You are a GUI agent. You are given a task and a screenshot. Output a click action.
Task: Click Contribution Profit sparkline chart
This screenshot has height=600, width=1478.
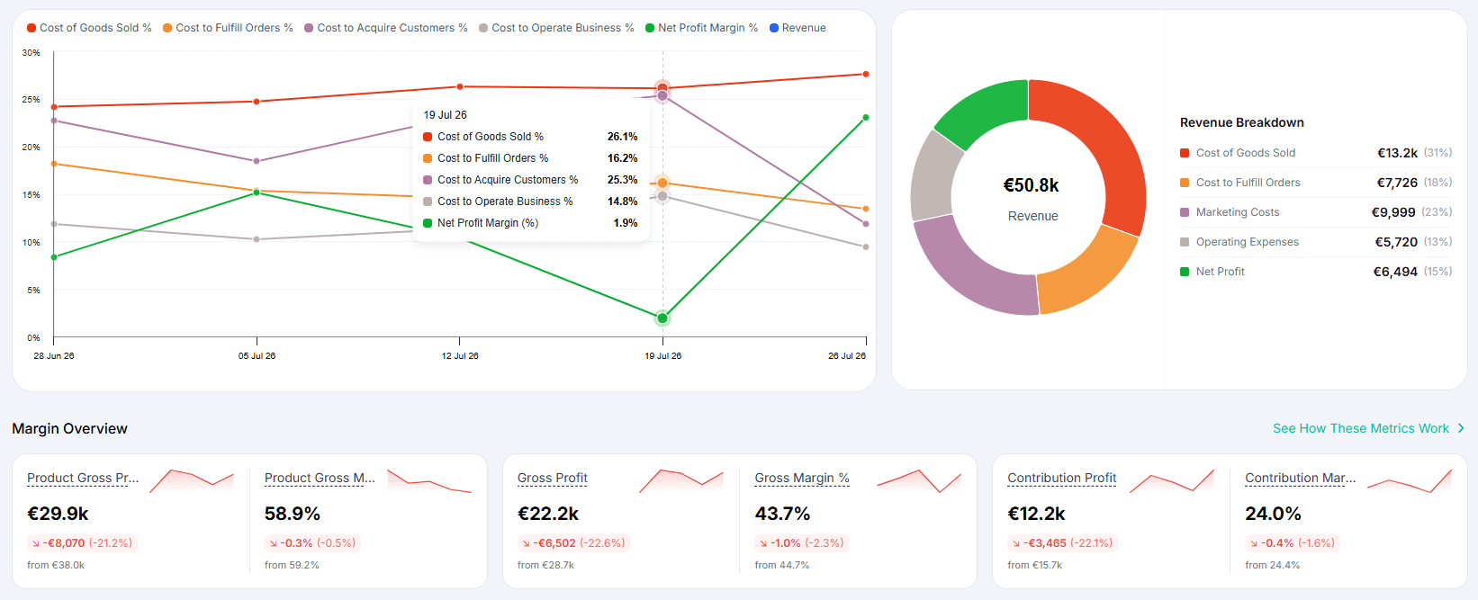tap(1172, 480)
